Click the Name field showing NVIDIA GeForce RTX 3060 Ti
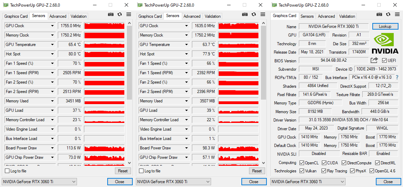The height and width of the screenshot is (187, 403). coord(334,26)
